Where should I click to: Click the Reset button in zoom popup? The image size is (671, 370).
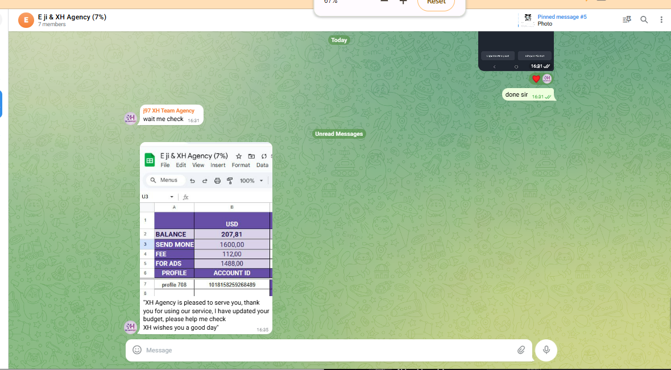436,2
